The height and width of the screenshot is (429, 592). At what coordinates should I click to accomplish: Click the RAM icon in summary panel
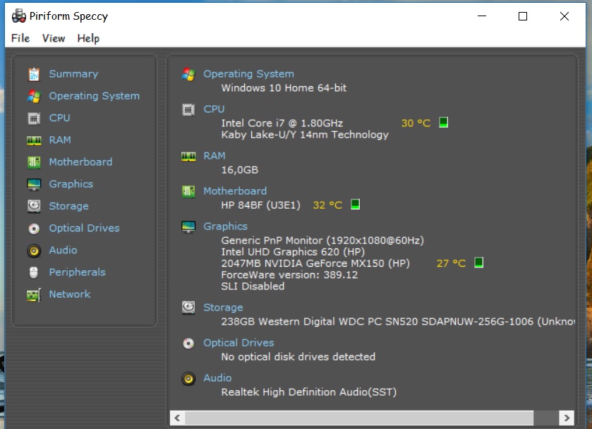[x=188, y=157]
